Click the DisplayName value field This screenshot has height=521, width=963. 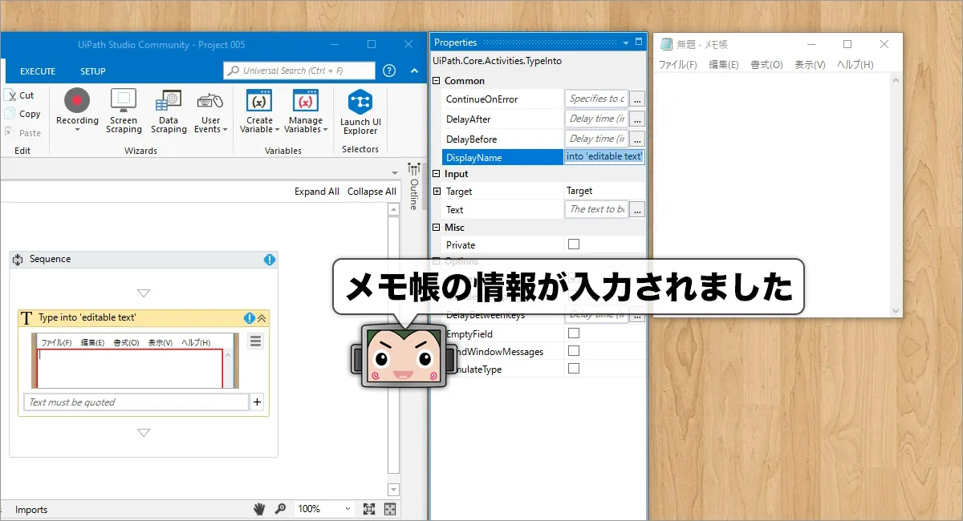tap(604, 157)
